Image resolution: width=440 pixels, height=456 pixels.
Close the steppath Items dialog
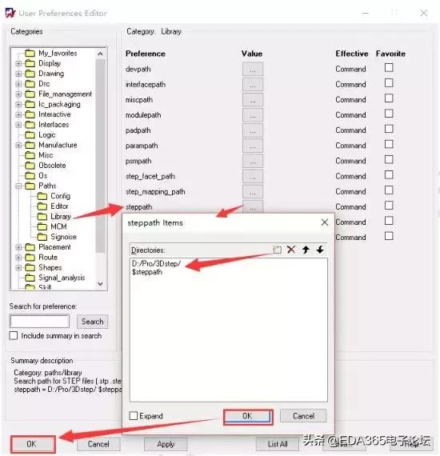click(325, 222)
